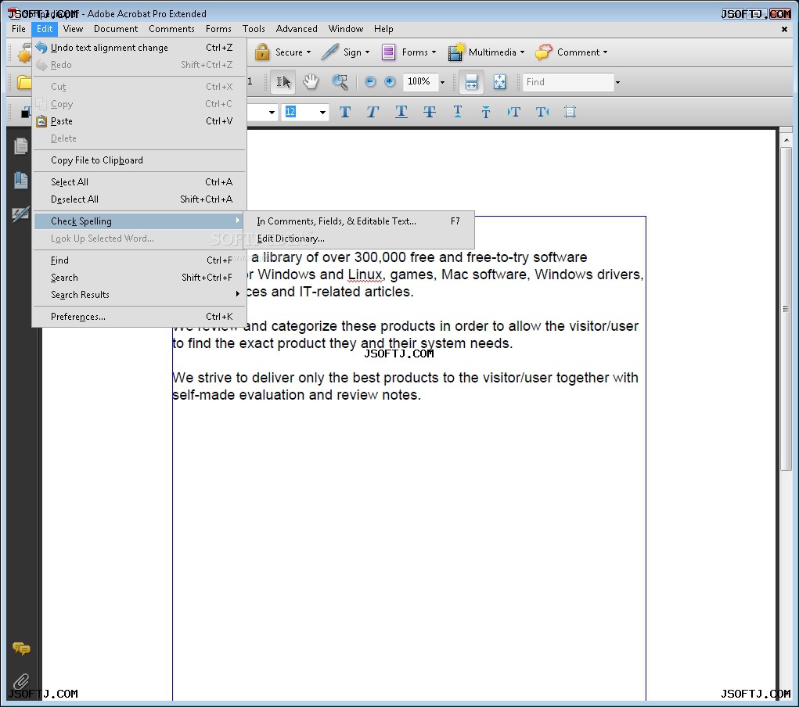Open the Multimedia dropdown arrow
The width and height of the screenshot is (799, 707).
(522, 52)
